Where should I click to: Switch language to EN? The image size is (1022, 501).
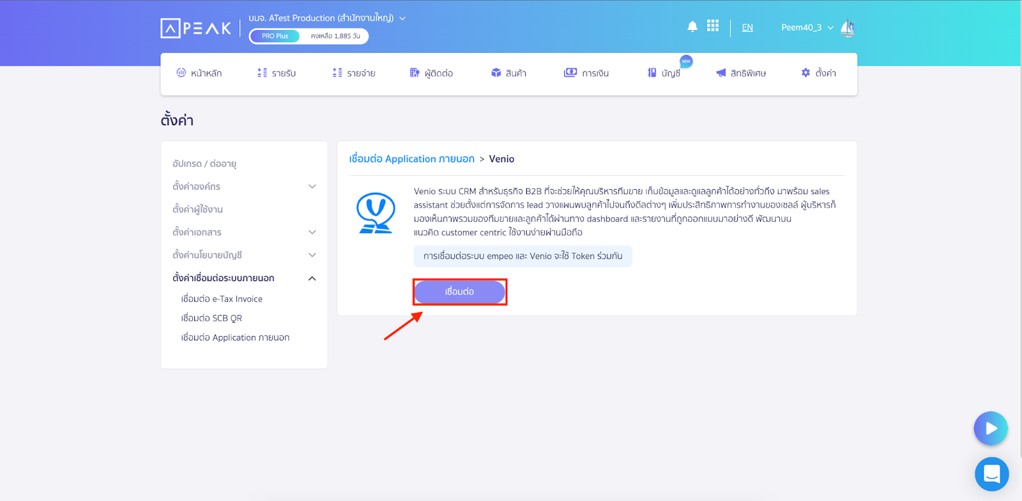click(x=747, y=27)
